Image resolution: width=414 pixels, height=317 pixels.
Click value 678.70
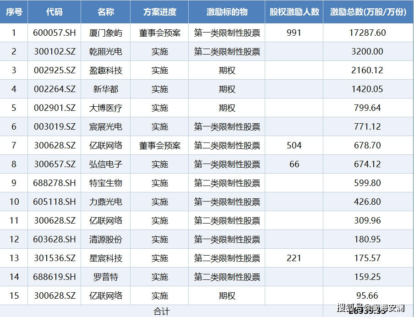click(x=367, y=145)
